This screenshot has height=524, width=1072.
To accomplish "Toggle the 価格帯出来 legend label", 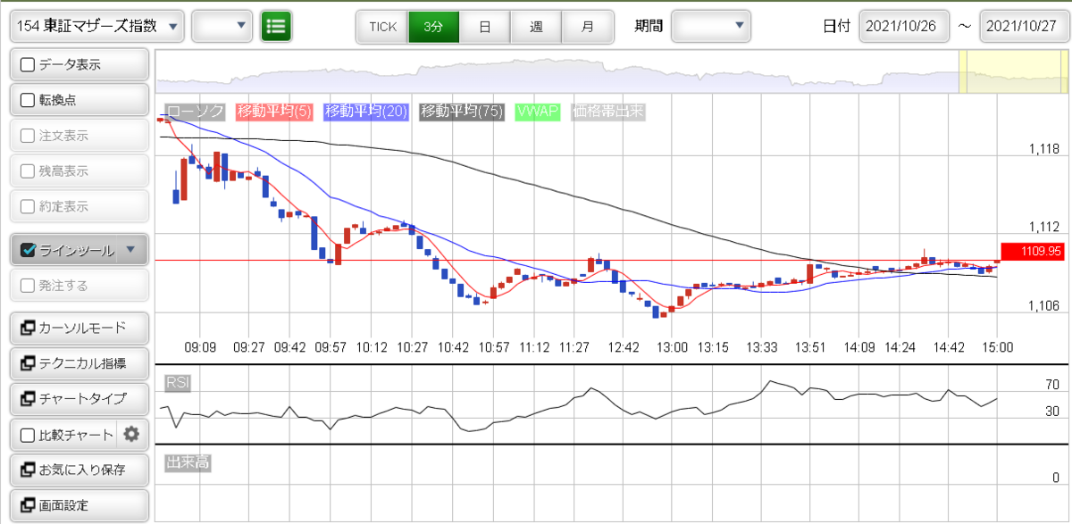I will pos(607,112).
